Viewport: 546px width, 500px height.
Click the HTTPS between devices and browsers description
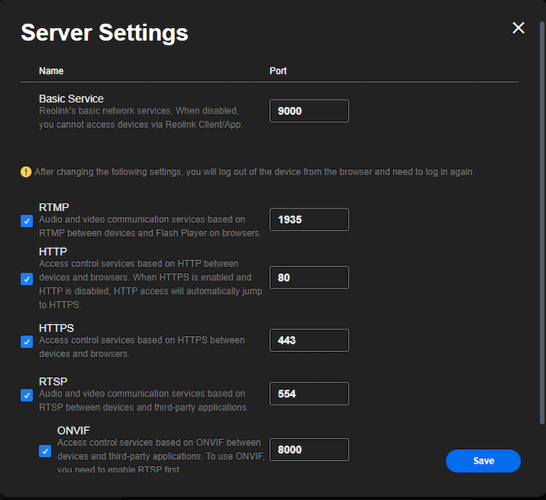pos(142,347)
